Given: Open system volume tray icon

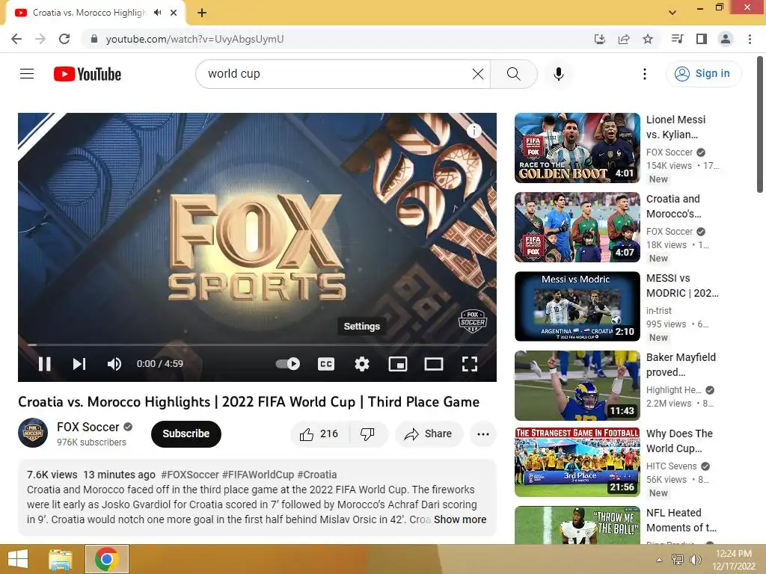Looking at the screenshot, I should click(x=695, y=560).
